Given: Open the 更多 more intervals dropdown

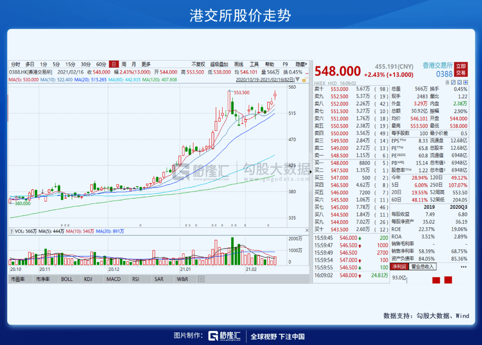Looking at the screenshot, I should coord(146,64).
